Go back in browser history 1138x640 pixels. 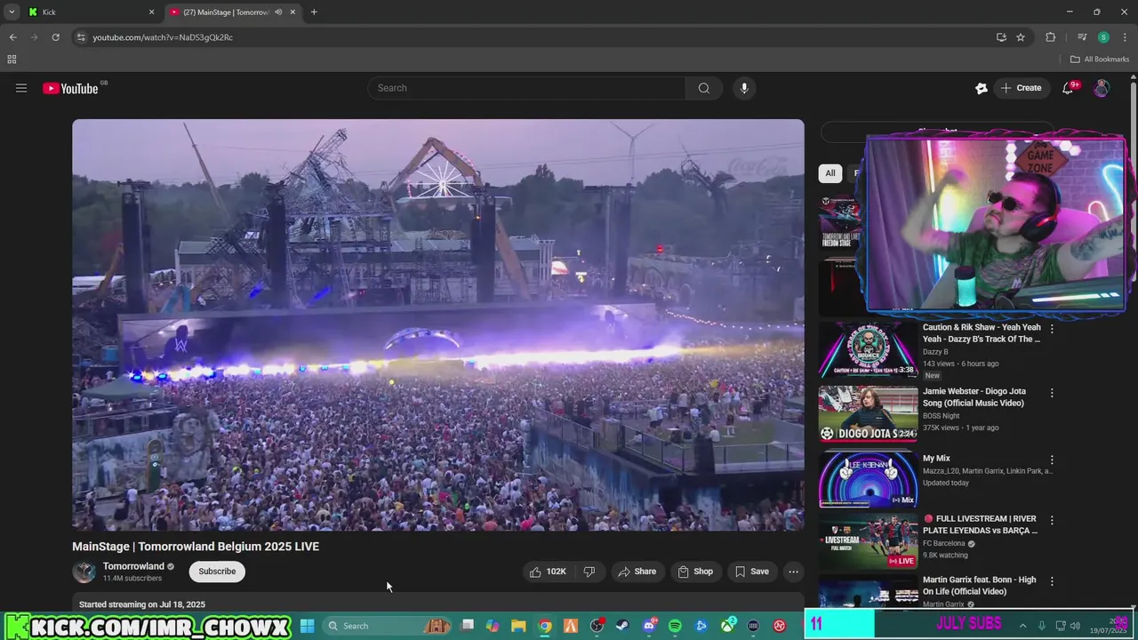tap(12, 37)
